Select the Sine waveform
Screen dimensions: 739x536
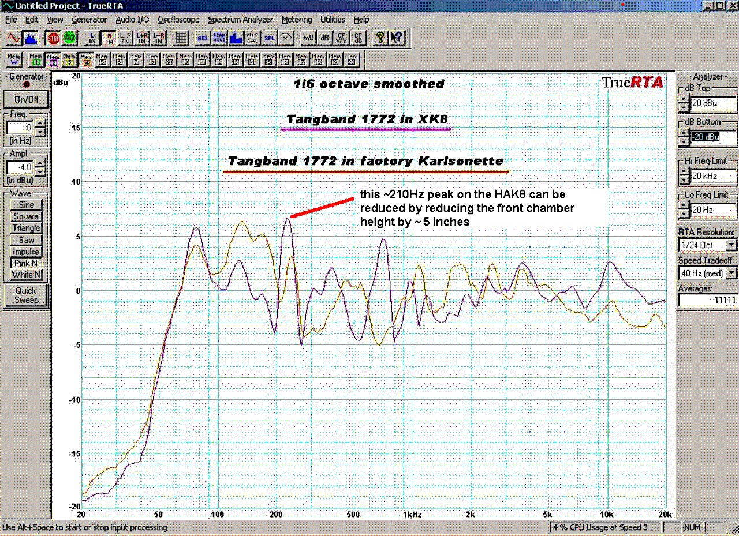pyautogui.click(x=27, y=205)
